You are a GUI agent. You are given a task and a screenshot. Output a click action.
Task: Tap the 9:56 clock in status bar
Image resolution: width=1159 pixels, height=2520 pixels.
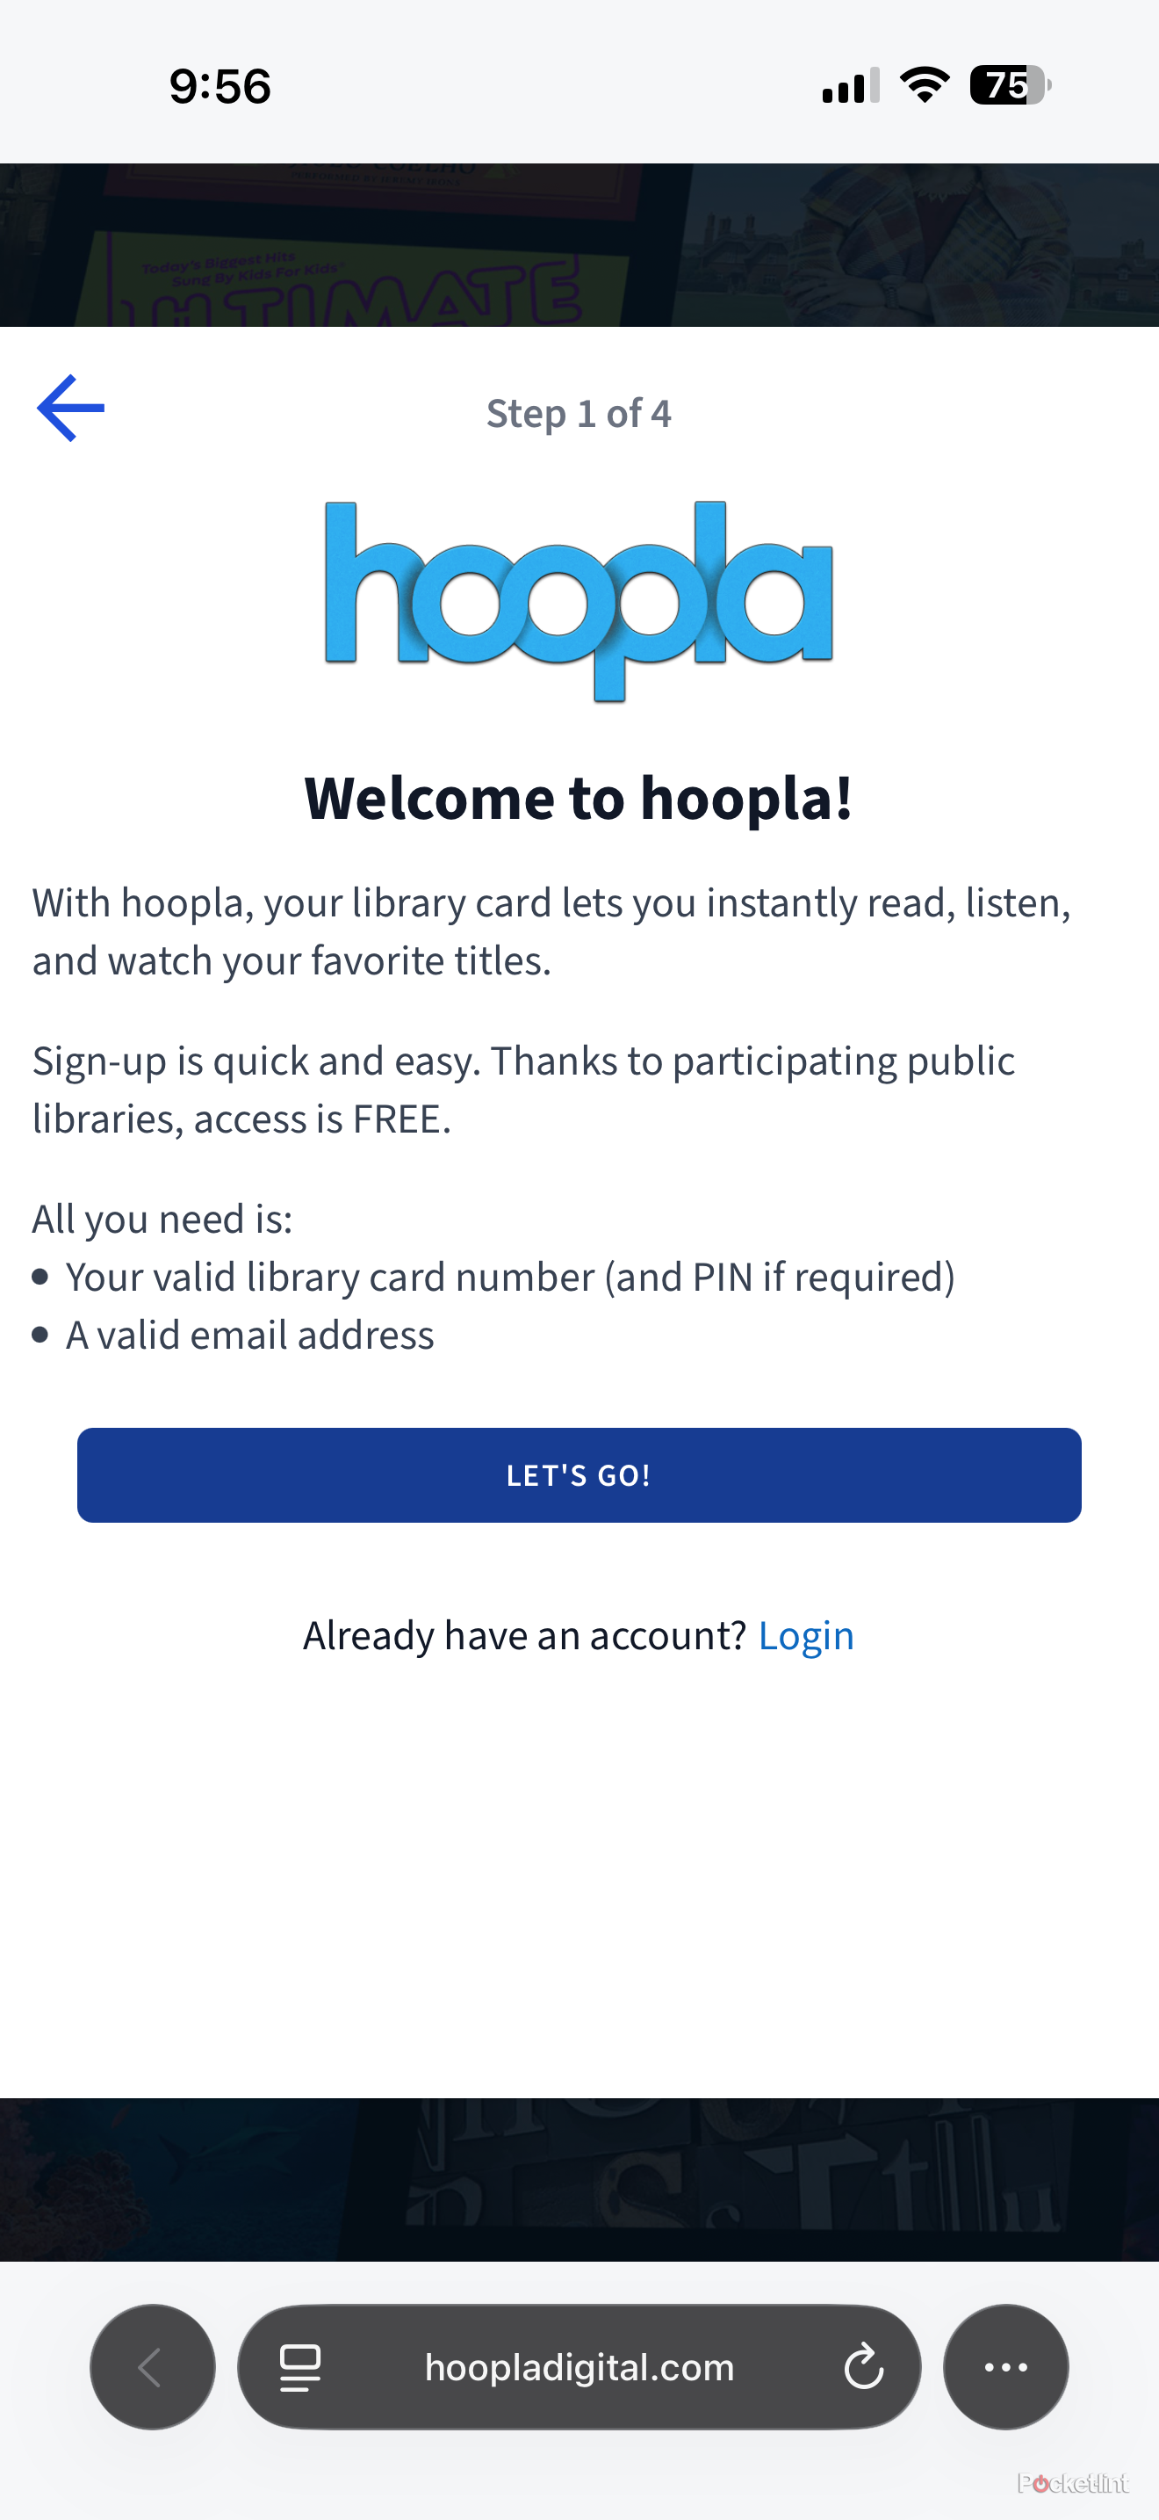(x=220, y=86)
